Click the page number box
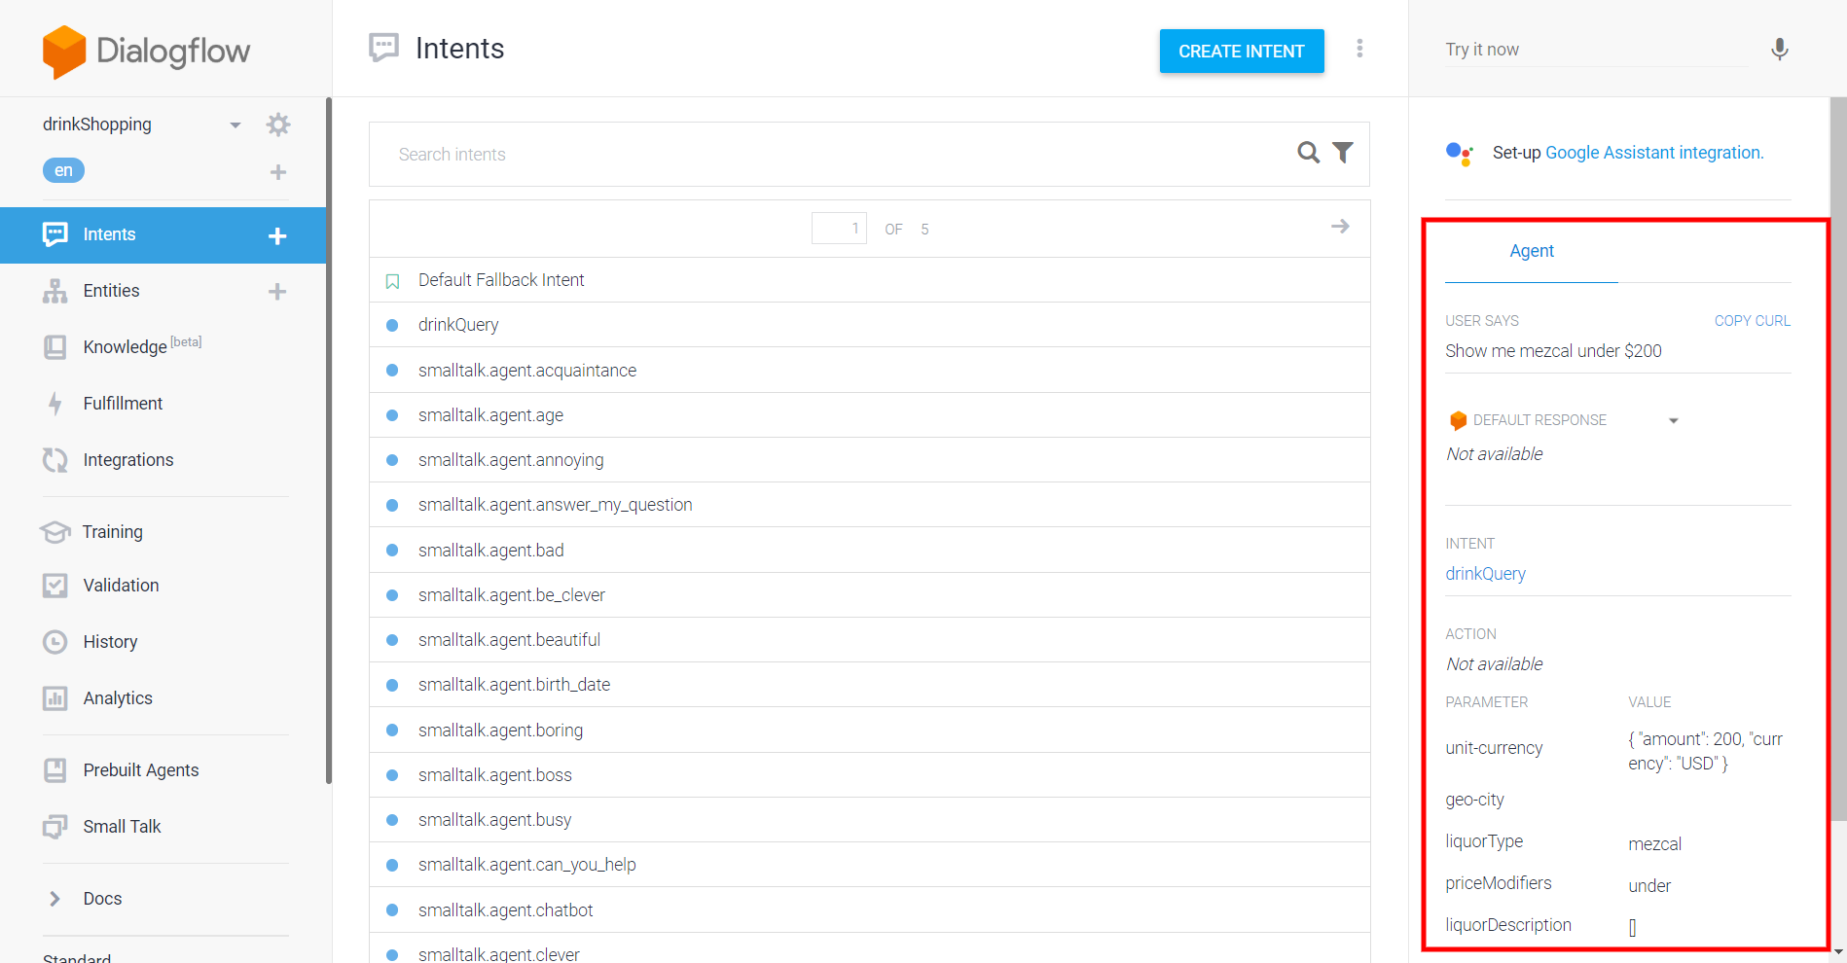Image resolution: width=1847 pixels, height=963 pixels. 839,229
